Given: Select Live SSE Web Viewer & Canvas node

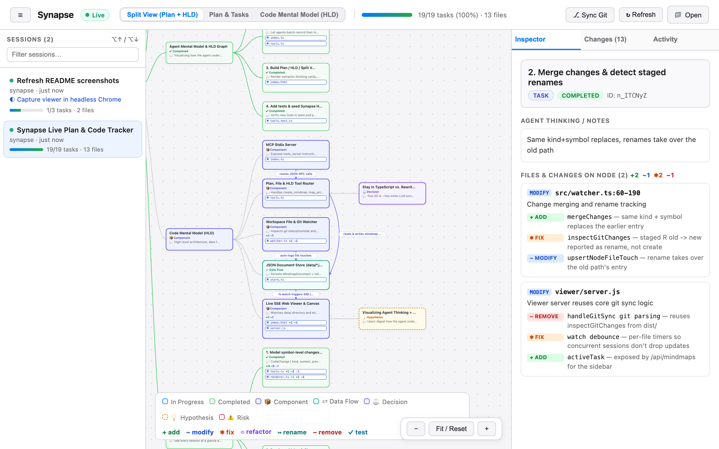Looking at the screenshot, I should pyautogui.click(x=296, y=319).
